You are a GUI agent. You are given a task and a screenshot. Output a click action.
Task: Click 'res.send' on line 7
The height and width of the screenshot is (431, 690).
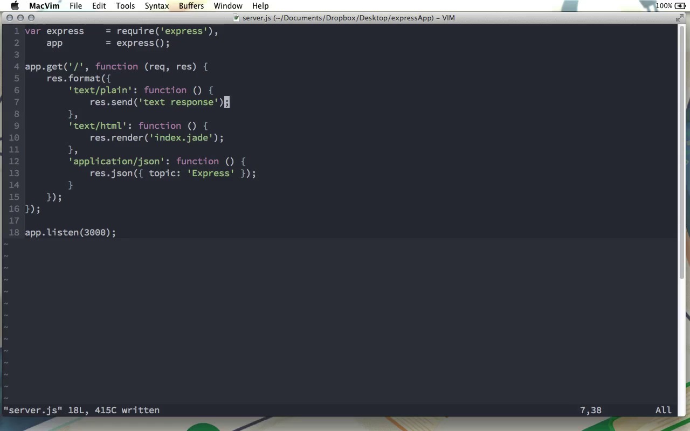[111, 102]
